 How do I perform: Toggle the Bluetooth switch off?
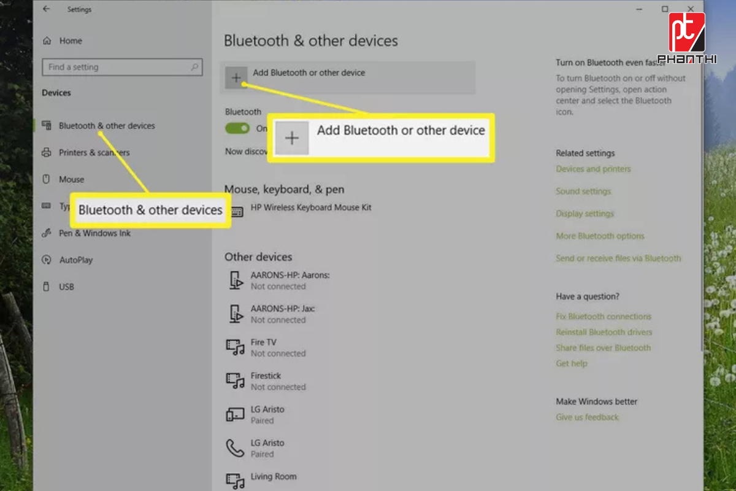click(237, 128)
